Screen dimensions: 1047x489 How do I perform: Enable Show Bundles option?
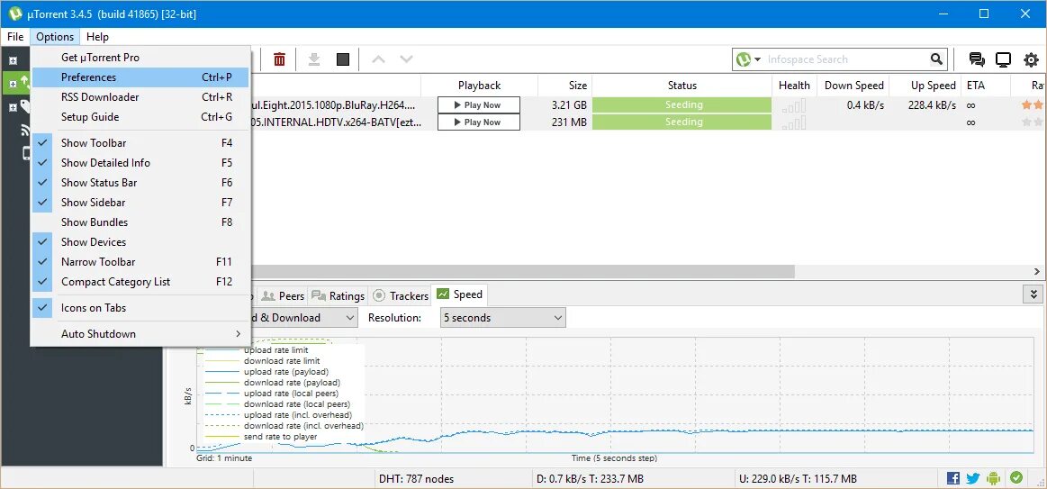pyautogui.click(x=141, y=222)
